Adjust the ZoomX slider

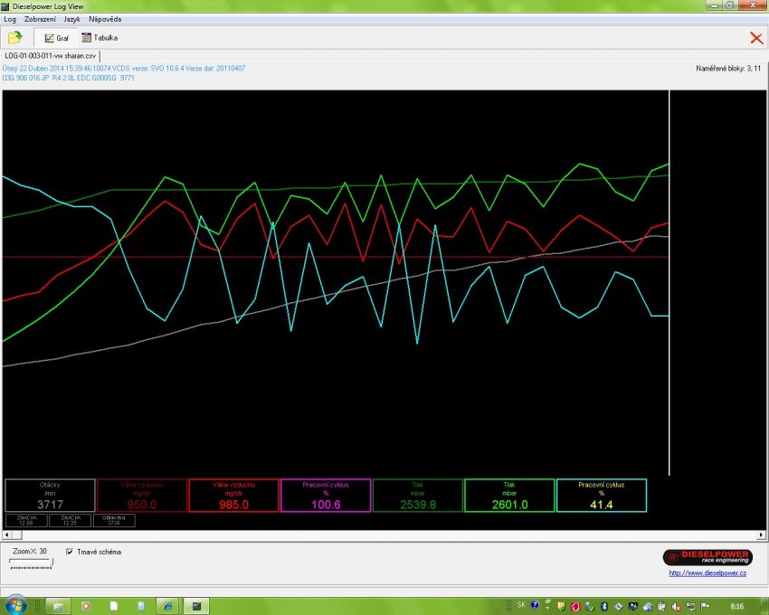point(31,563)
